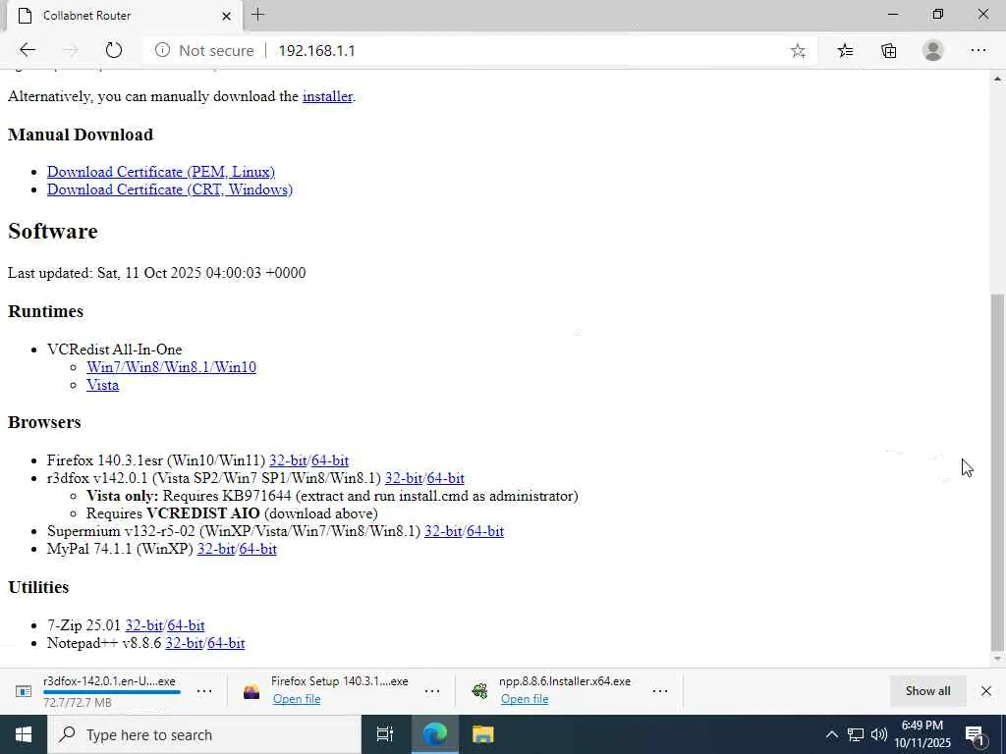The height and width of the screenshot is (754, 1006).
Task: Open VCRedist Vista link
Action: pyautogui.click(x=102, y=385)
